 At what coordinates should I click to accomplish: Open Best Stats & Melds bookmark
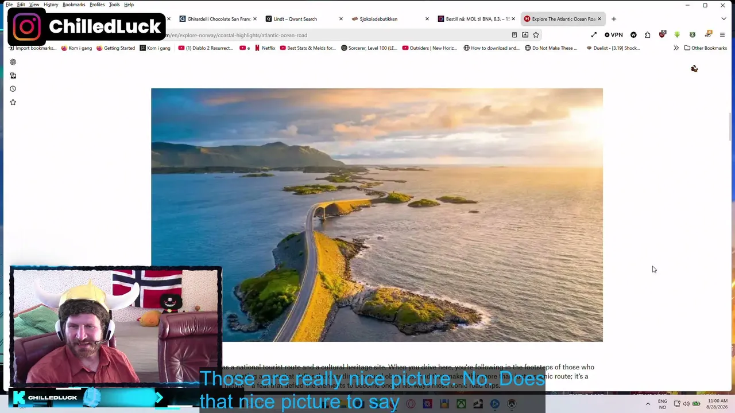(308, 48)
